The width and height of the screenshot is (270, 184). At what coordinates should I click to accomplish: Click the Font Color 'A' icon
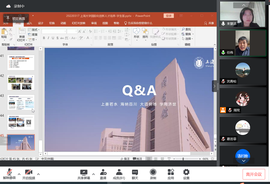tap(88, 38)
